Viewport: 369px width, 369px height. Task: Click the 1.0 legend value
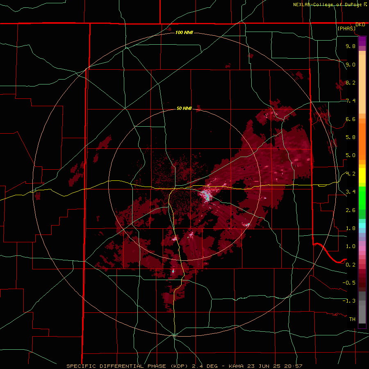(x=351, y=246)
